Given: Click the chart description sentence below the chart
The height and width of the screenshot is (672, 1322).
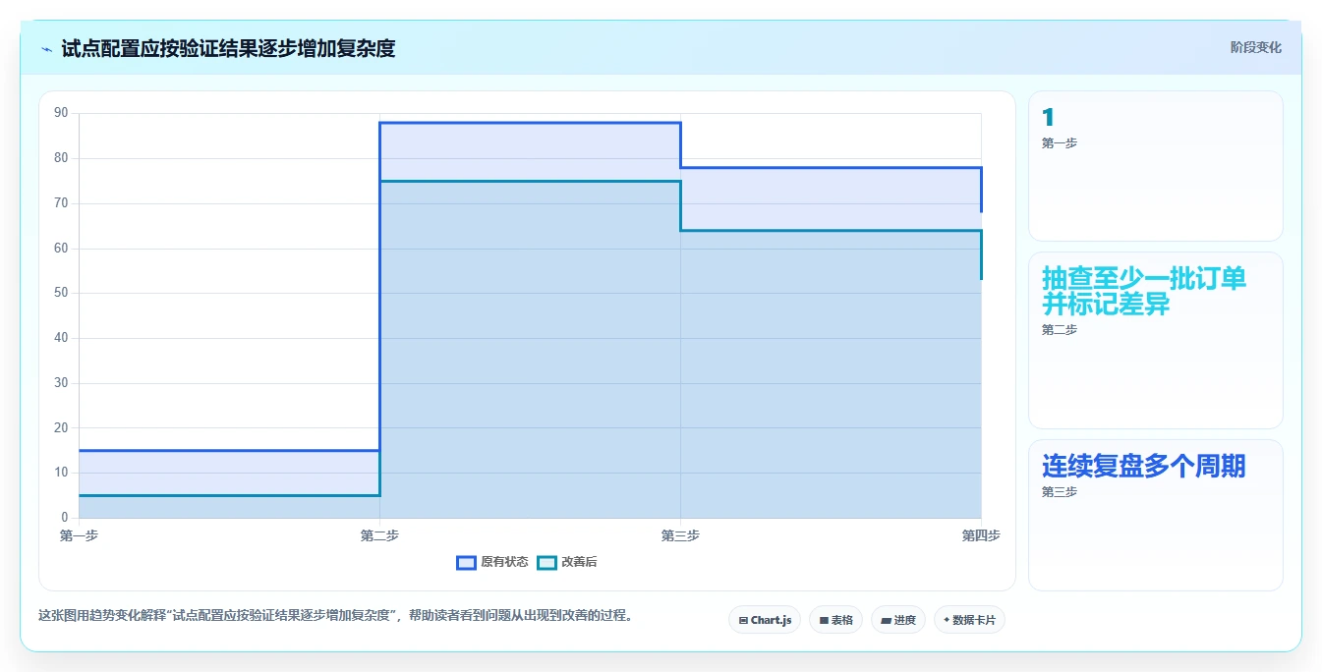Looking at the screenshot, I should pyautogui.click(x=335, y=616).
